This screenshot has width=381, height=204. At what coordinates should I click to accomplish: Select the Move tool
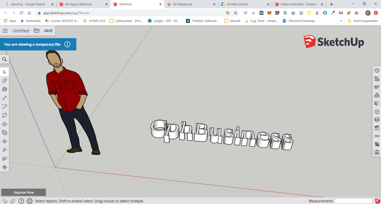(5, 141)
